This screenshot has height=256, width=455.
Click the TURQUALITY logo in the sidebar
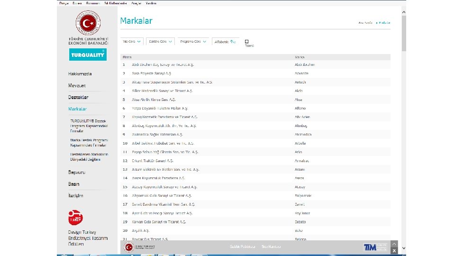tap(88, 55)
